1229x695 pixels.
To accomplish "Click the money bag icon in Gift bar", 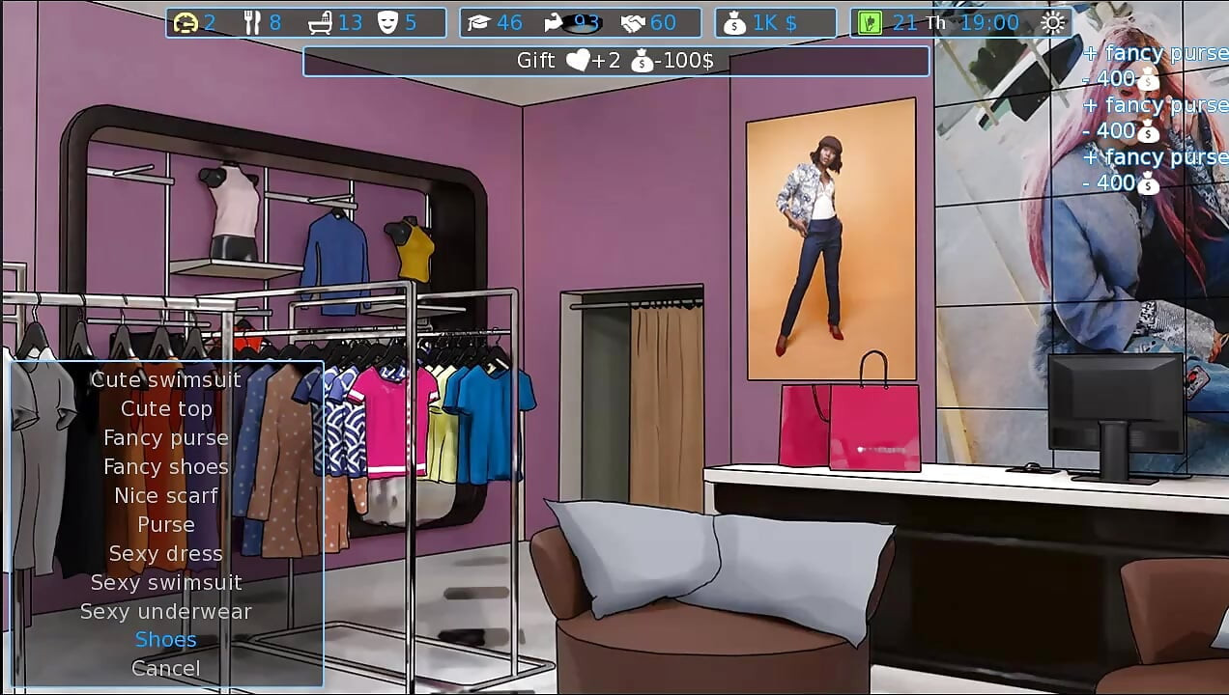I will click(x=643, y=61).
